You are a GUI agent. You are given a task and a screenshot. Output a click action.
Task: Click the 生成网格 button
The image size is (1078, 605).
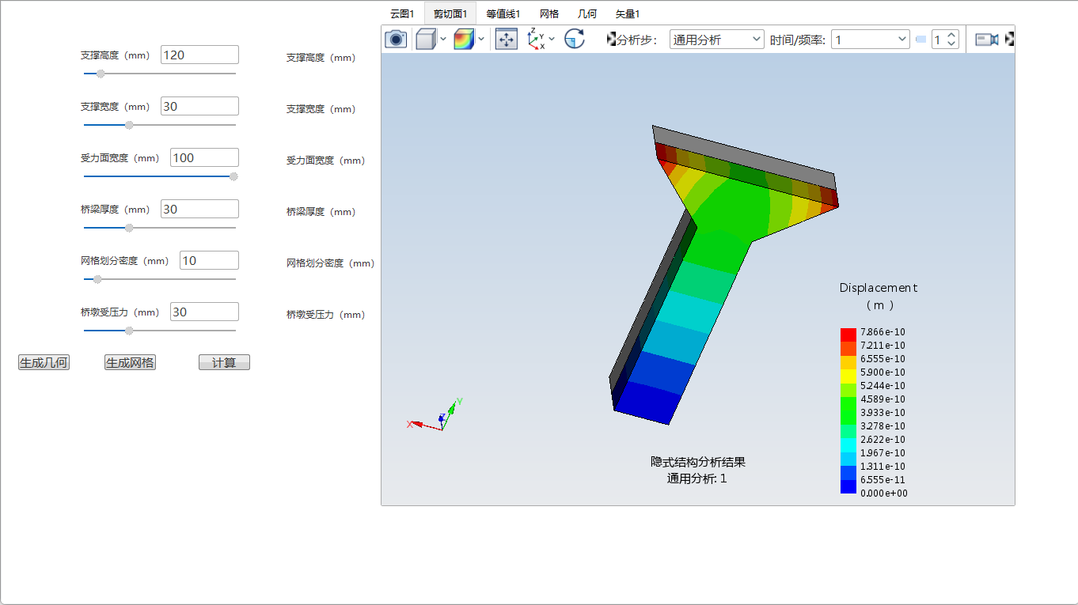click(x=130, y=362)
